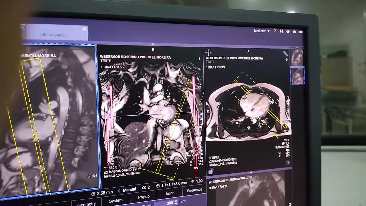
Task: Expand panel with arrow above coronal view
Action: (153, 44)
